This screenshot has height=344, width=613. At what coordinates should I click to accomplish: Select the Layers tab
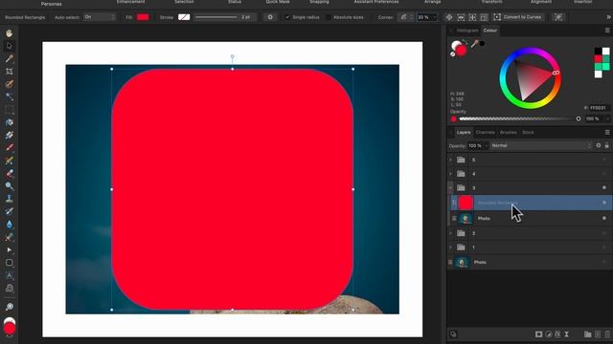tap(464, 132)
